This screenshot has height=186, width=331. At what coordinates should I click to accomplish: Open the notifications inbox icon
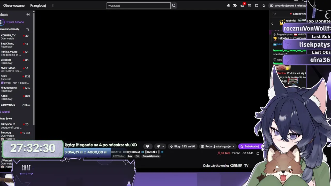tap(250, 6)
